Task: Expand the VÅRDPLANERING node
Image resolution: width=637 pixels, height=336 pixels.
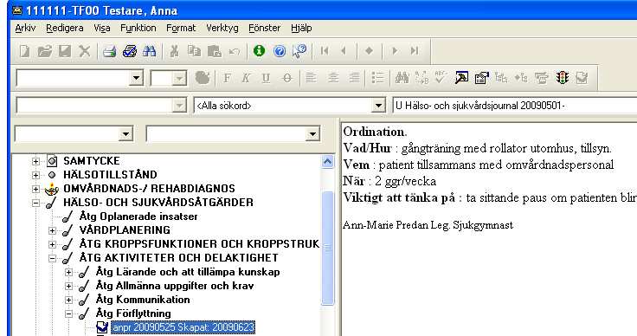Action: tap(52, 230)
